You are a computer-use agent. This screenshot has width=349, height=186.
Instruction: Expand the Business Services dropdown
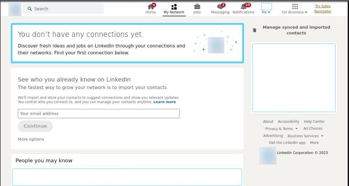tap(305, 136)
